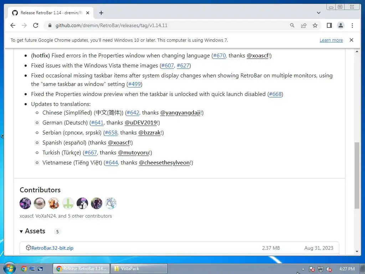The image size is (365, 274).
Task: Click the 4:27 PM system clock
Action: [x=347, y=269]
